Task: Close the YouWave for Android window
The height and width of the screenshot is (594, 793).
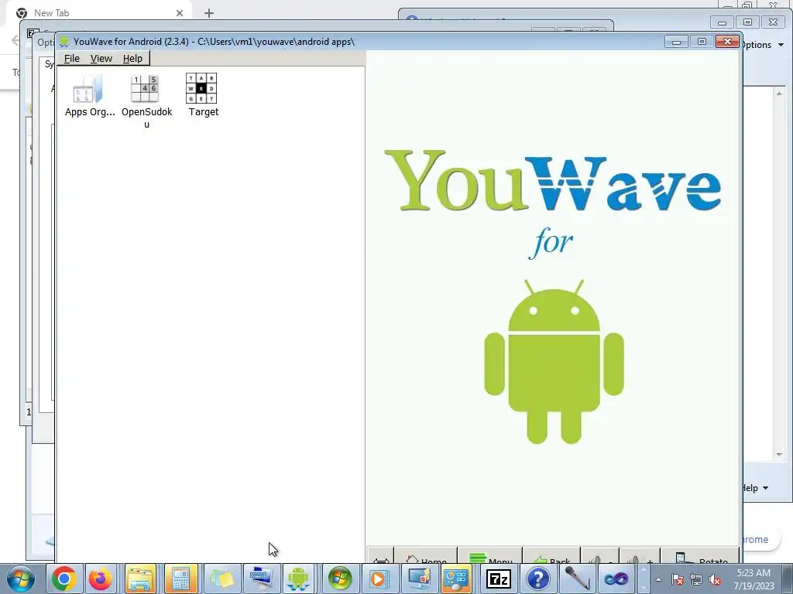Action: [728, 42]
